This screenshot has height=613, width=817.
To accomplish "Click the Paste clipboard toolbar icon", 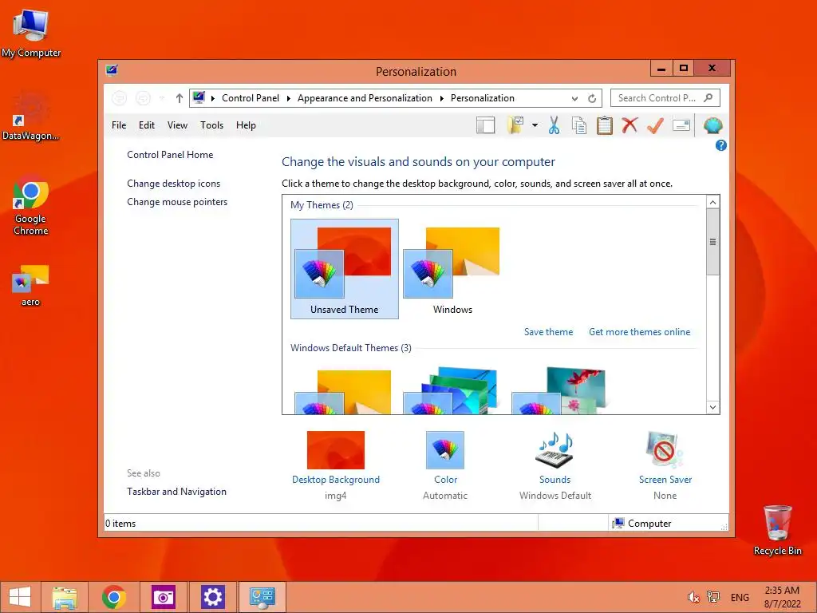I will [605, 125].
